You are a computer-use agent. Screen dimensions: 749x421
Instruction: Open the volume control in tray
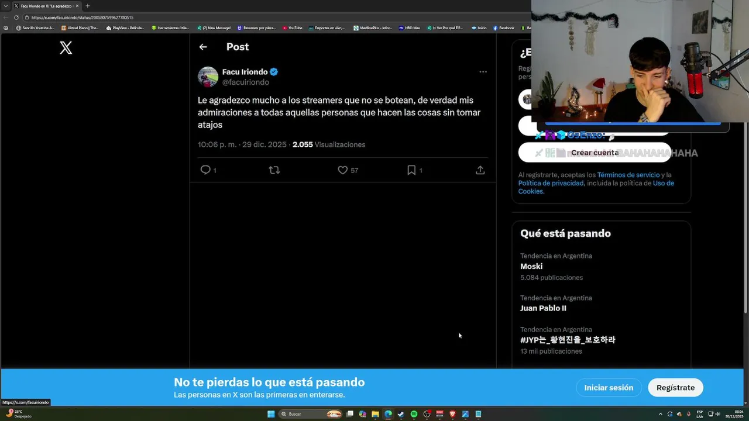[x=718, y=414]
